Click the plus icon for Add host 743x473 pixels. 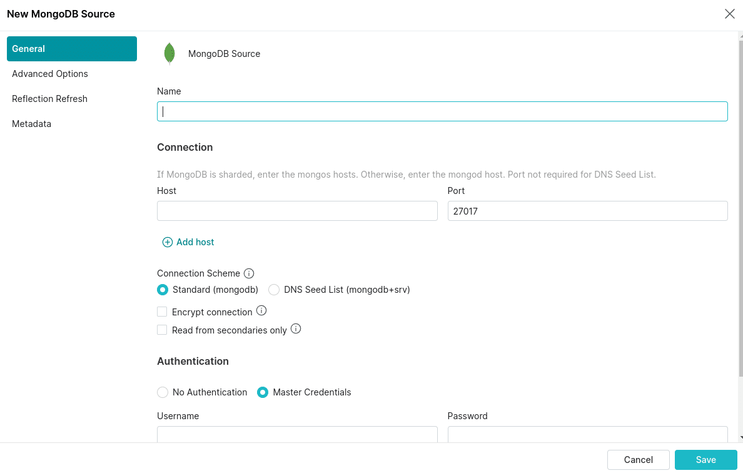[167, 242]
